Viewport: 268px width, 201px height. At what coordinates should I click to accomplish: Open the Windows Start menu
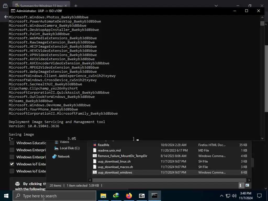tap(6, 196)
